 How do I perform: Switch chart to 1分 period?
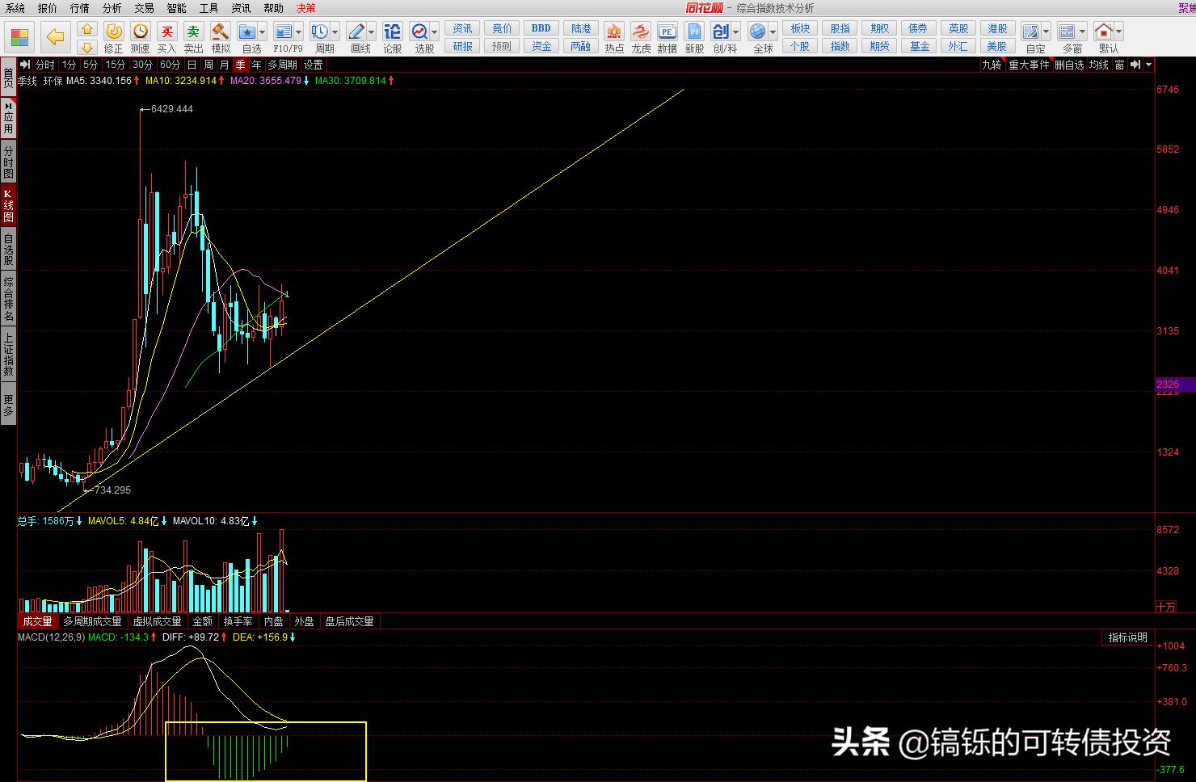pyautogui.click(x=69, y=65)
